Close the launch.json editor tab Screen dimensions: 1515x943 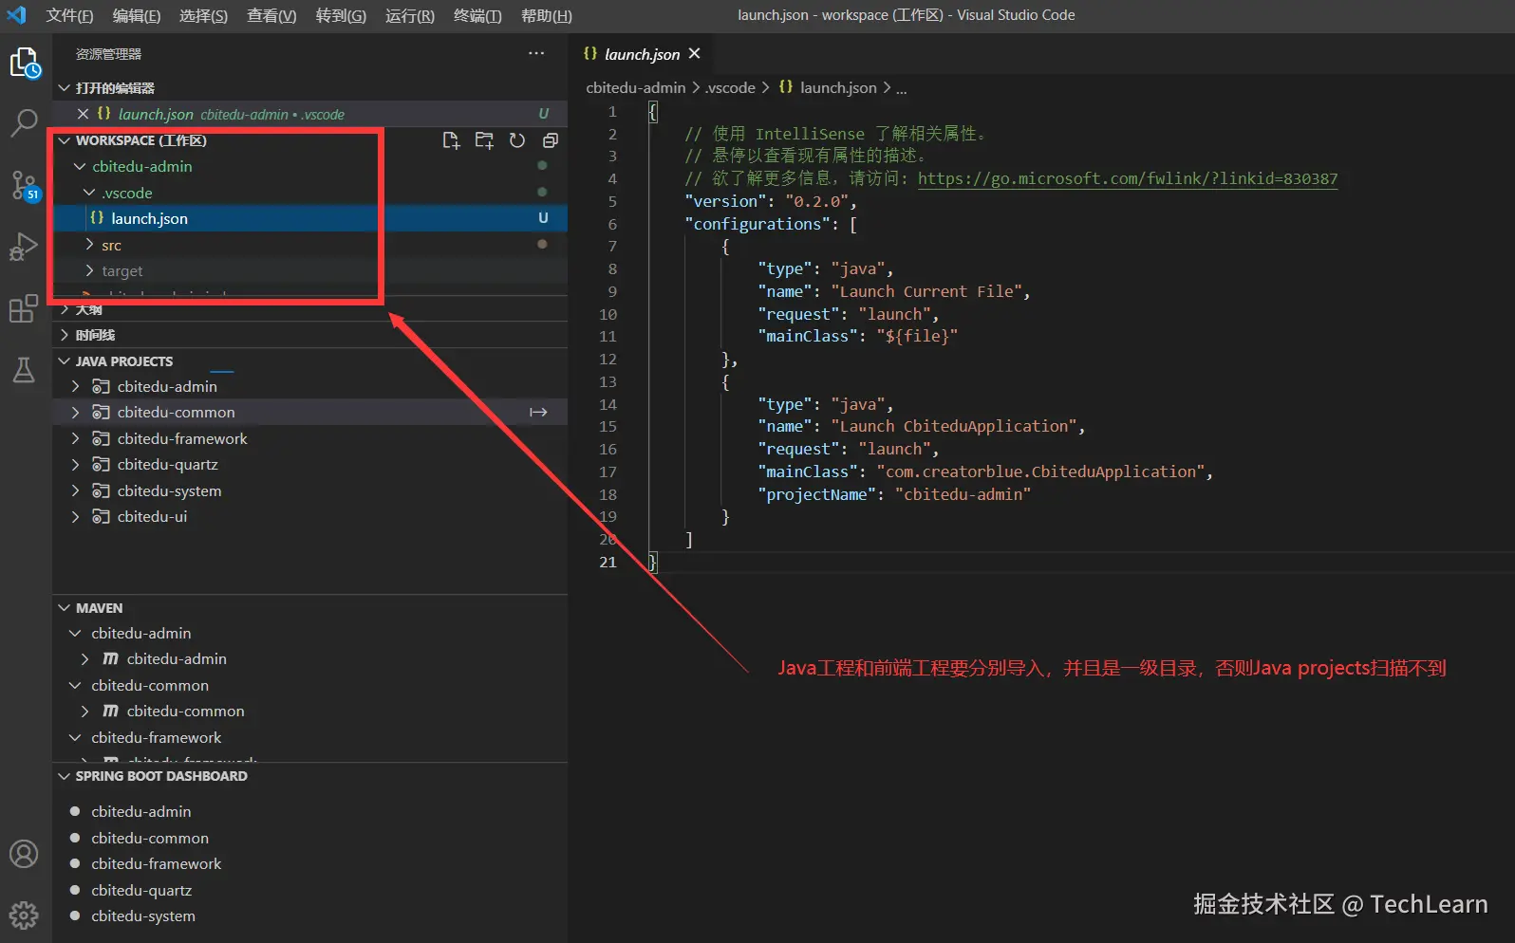694,54
